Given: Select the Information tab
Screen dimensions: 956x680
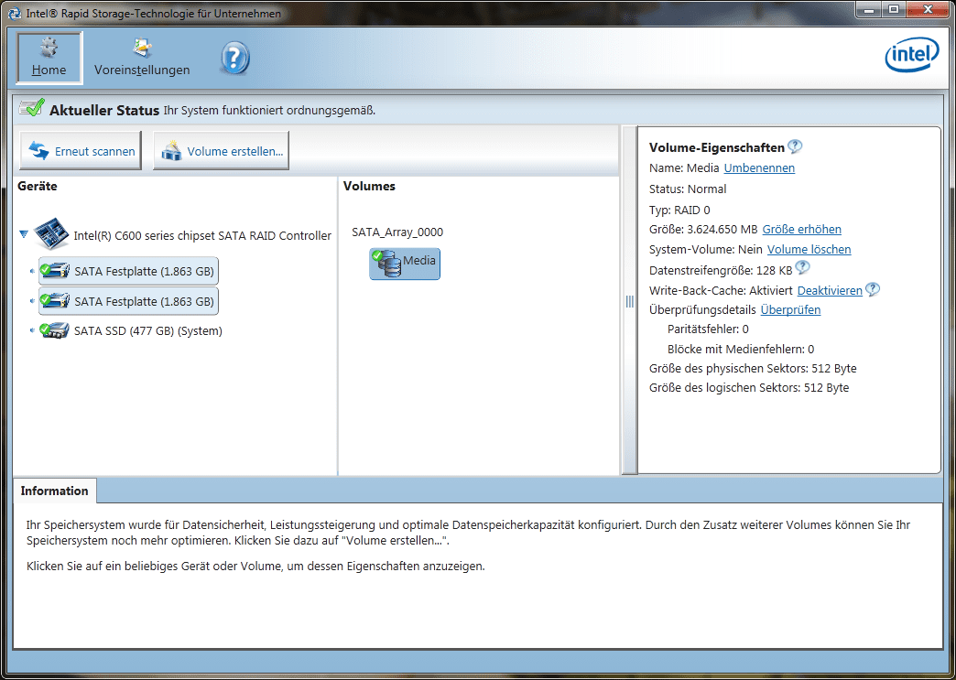Looking at the screenshot, I should (54, 491).
